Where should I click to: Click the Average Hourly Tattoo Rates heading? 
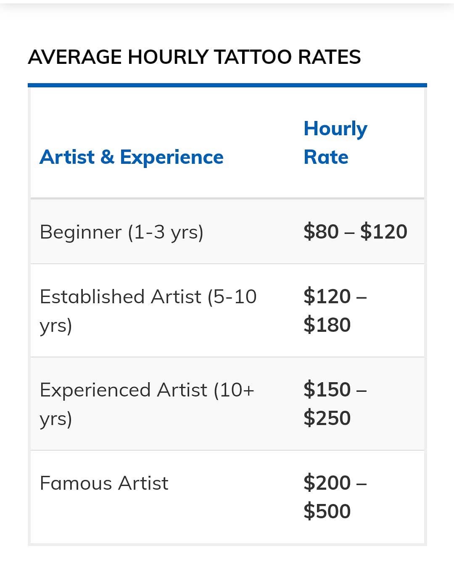pyautogui.click(x=194, y=57)
